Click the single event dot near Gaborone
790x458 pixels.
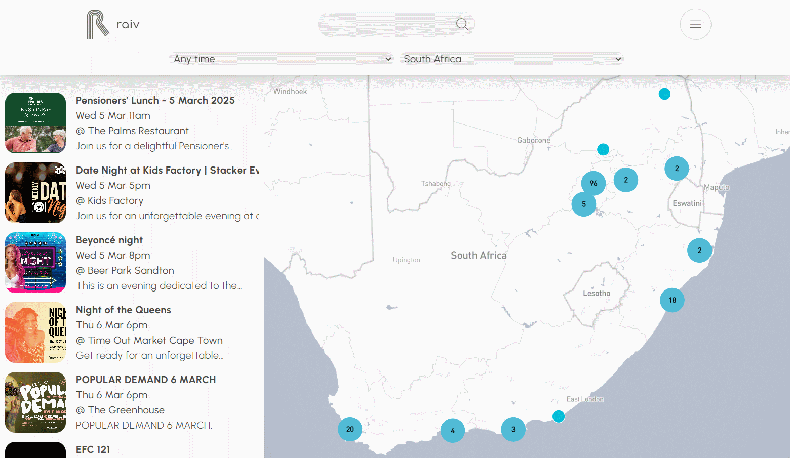pos(603,149)
